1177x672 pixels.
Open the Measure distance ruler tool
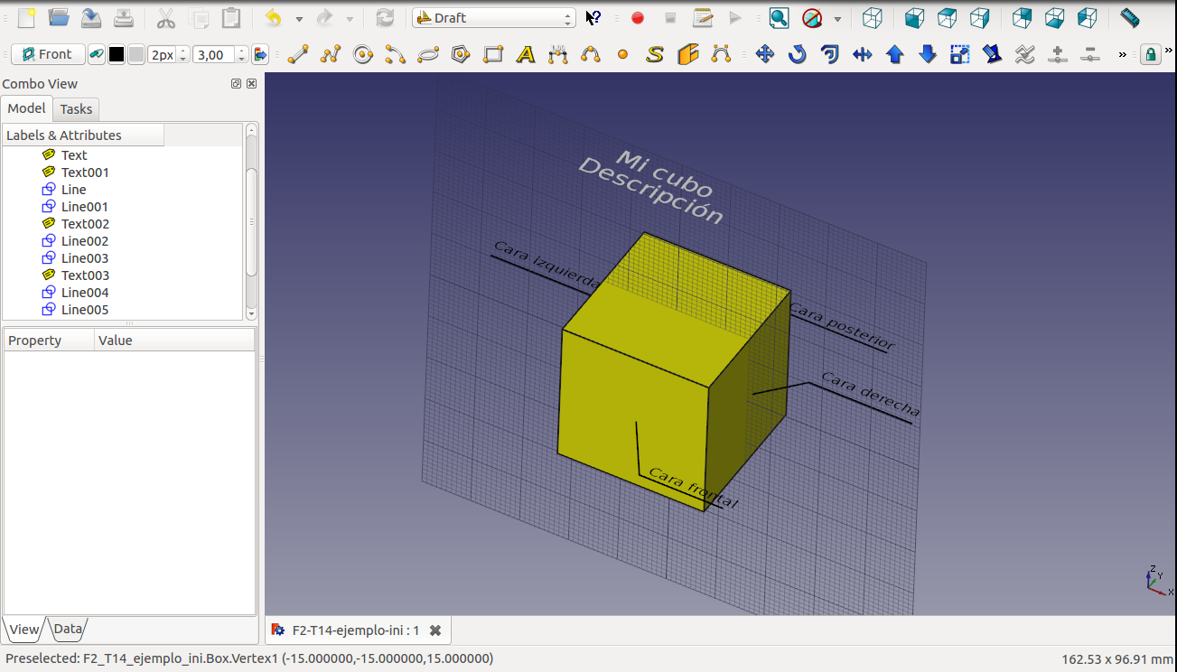pos(1129,17)
